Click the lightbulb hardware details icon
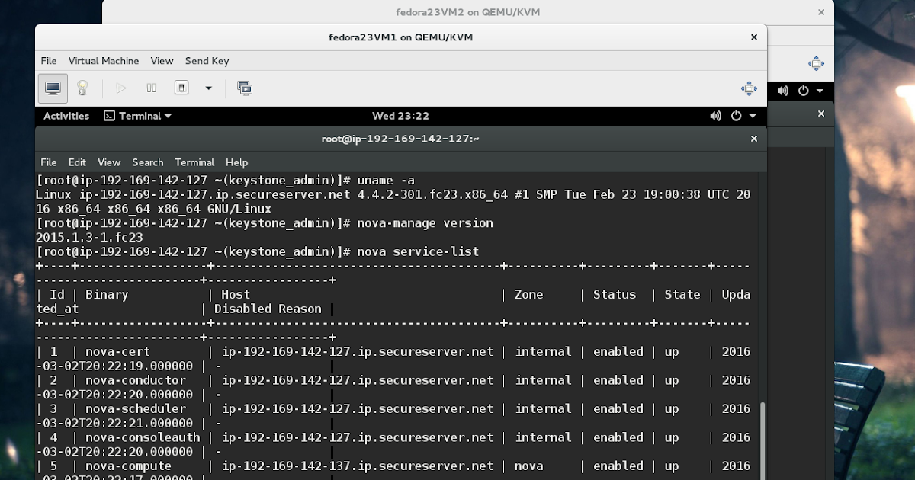915x480 pixels. (82, 87)
